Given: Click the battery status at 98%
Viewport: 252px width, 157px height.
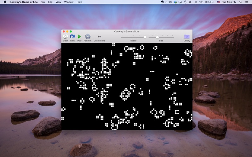Looking at the screenshot, I should click(x=209, y=2).
